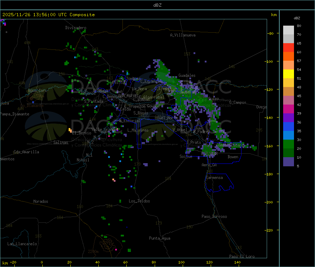Click the G_Campos map label
Viewport: 315px width, 267px height.
(238, 102)
